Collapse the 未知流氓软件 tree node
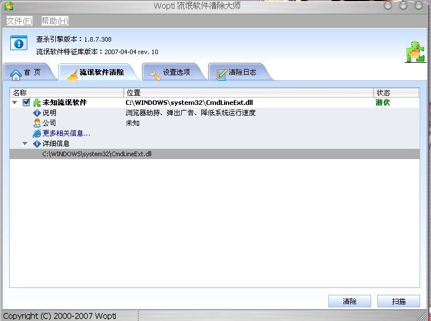 coord(15,103)
